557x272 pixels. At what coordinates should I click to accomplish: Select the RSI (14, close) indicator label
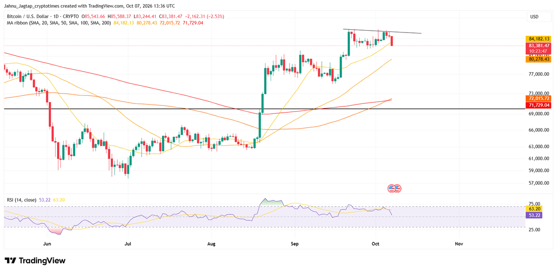[22, 200]
